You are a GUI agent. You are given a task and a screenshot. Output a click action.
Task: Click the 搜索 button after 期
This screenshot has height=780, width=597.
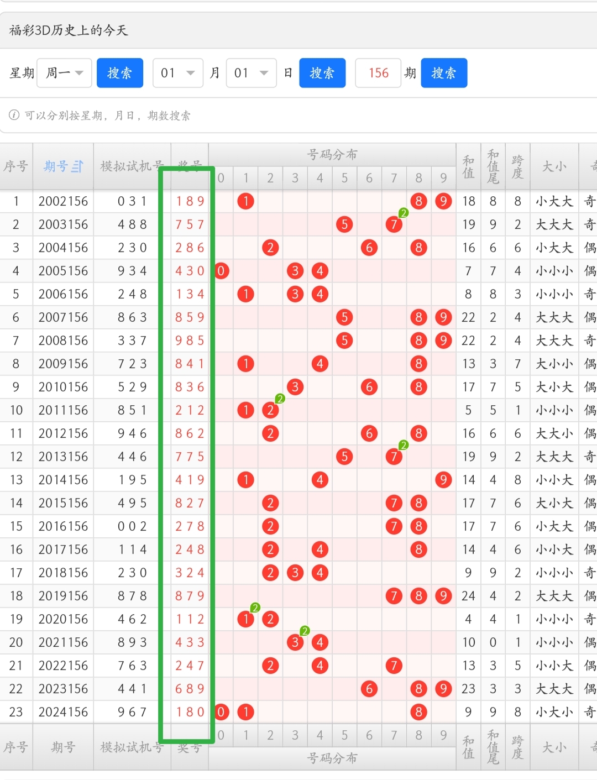(444, 73)
